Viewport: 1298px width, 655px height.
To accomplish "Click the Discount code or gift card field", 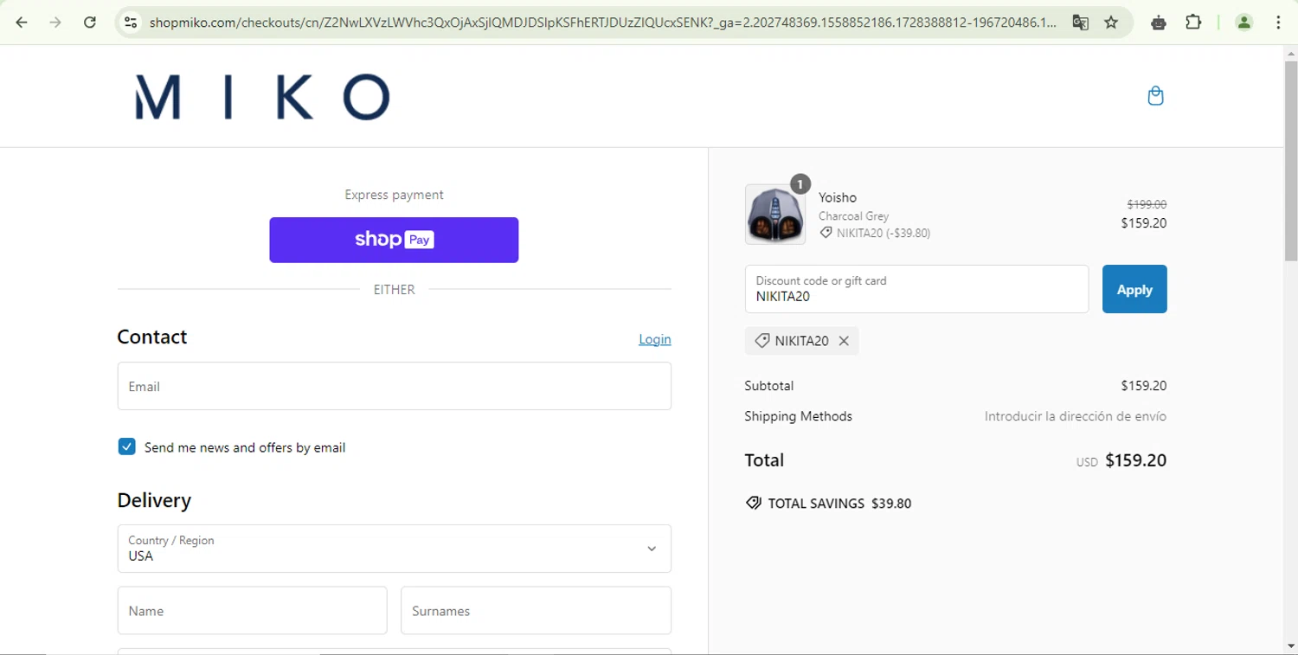I will [916, 289].
